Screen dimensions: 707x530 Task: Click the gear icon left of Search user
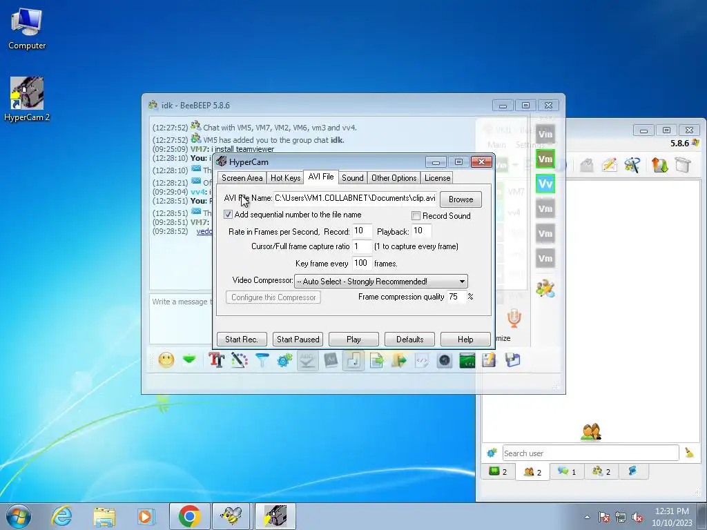(492, 453)
